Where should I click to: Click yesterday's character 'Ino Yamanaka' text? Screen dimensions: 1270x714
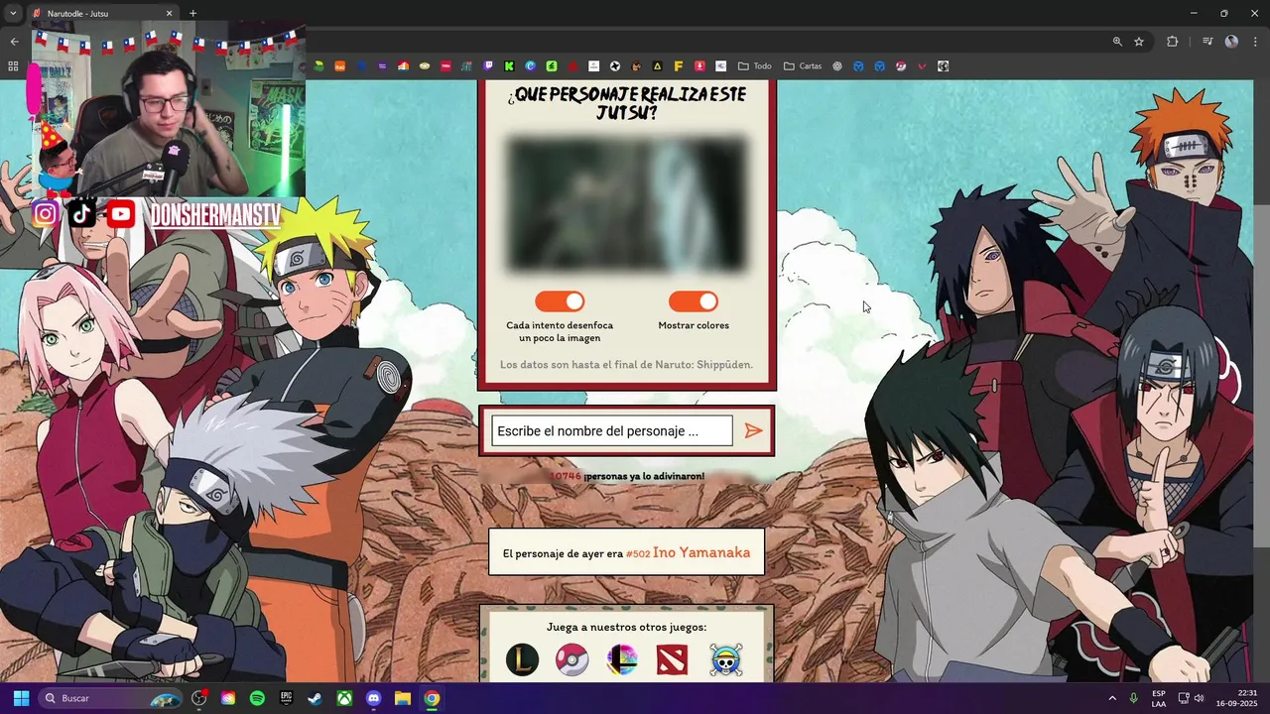click(x=701, y=552)
